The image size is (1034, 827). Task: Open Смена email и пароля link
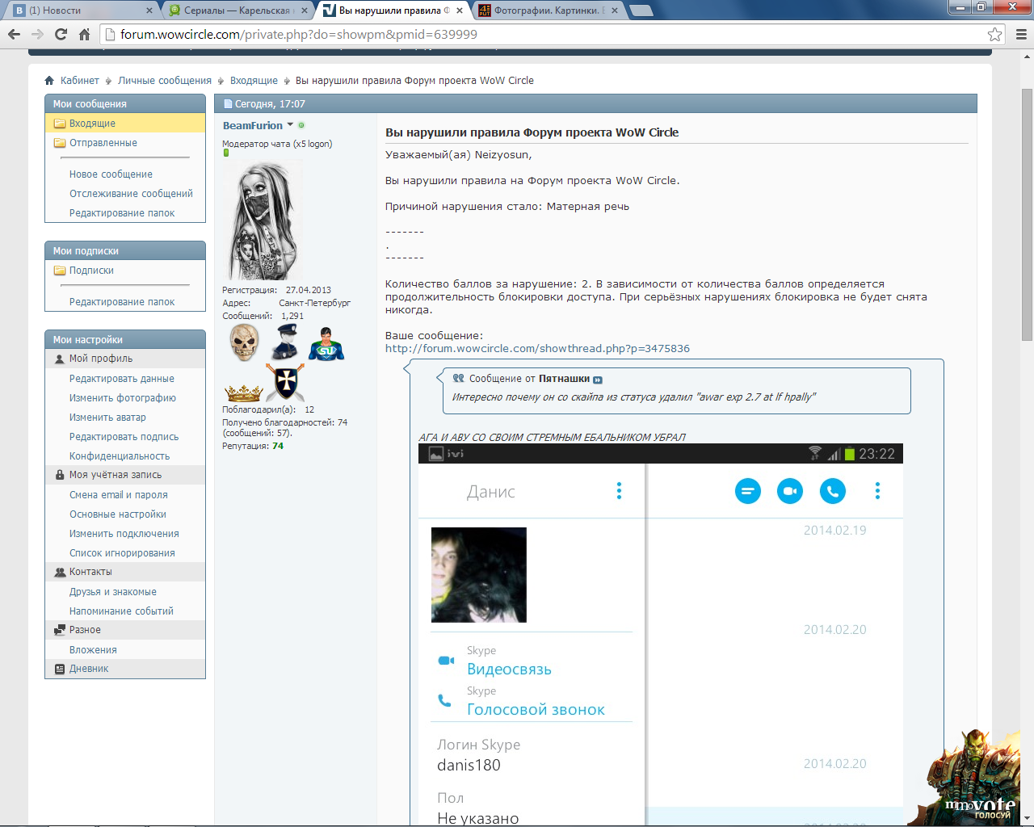pyautogui.click(x=119, y=495)
